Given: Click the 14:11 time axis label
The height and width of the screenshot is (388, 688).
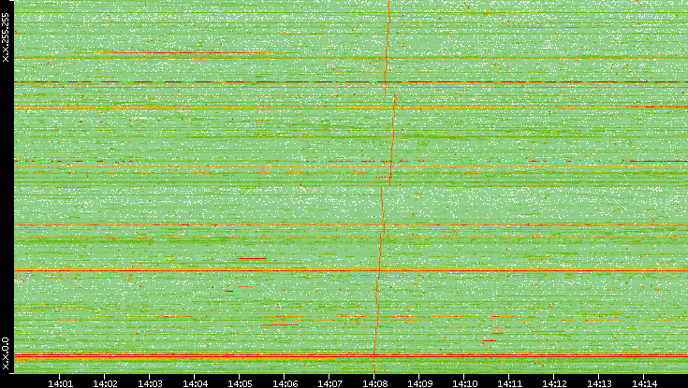Looking at the screenshot, I should 509,383.
